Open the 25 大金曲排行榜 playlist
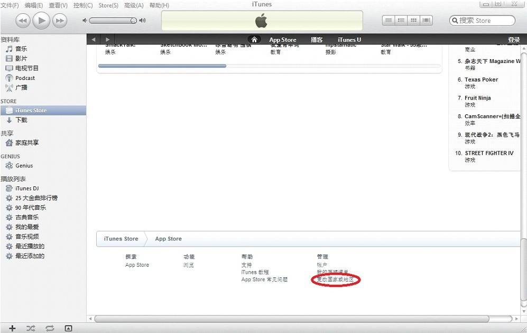The image size is (527, 333). 36,198
